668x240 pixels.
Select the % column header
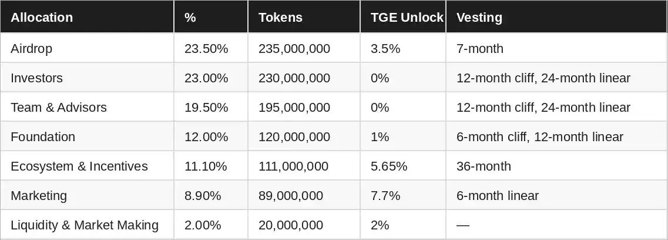click(190, 17)
